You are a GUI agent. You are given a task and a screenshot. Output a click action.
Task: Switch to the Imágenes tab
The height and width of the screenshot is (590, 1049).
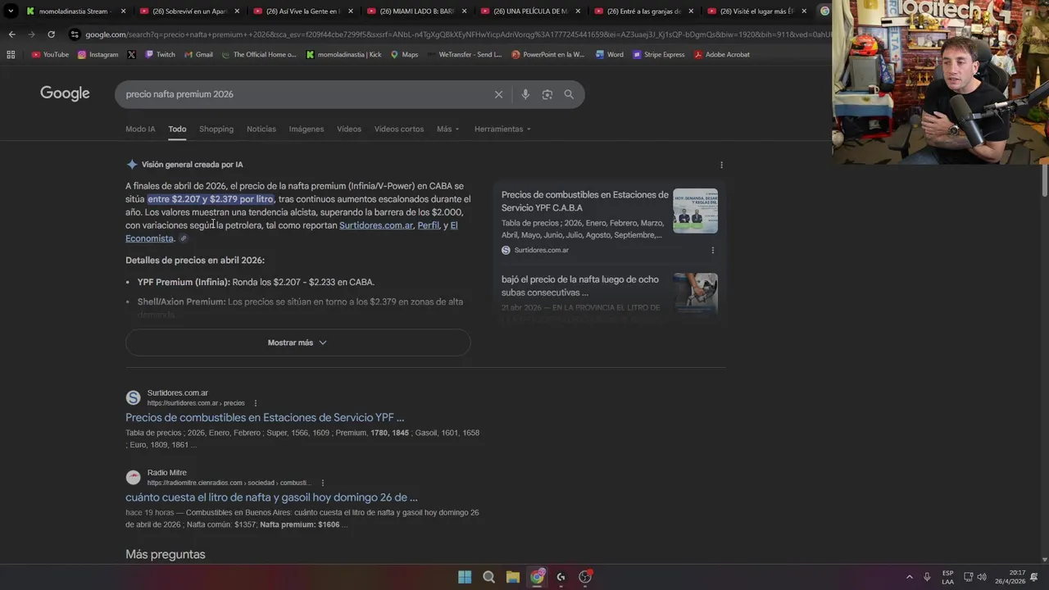307,129
